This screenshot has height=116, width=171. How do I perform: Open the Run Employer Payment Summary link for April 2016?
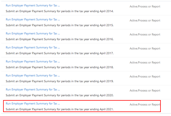(x=33, y=33)
